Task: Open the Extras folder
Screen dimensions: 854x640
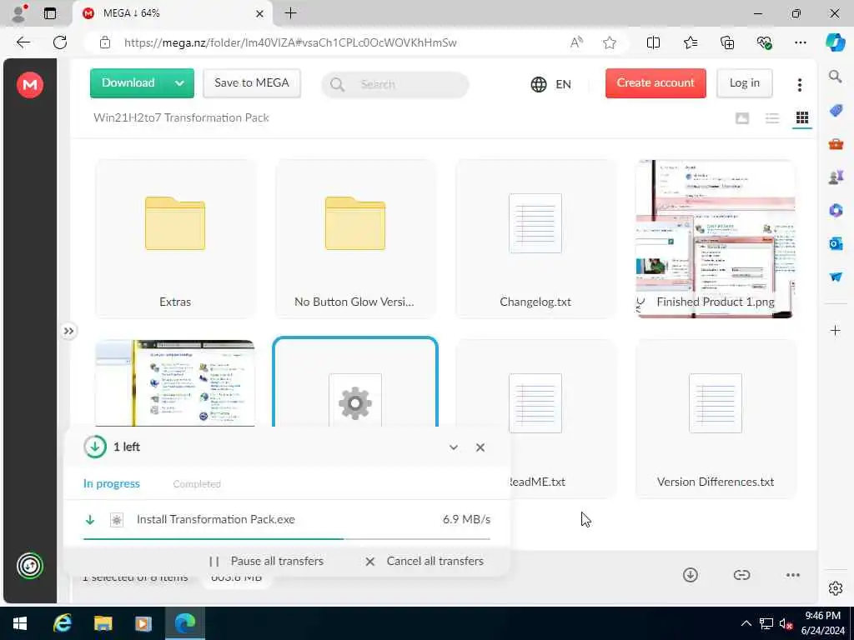Action: pyautogui.click(x=175, y=238)
